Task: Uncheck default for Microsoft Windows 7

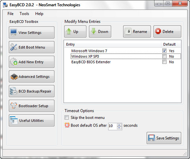Action: (x=164, y=51)
